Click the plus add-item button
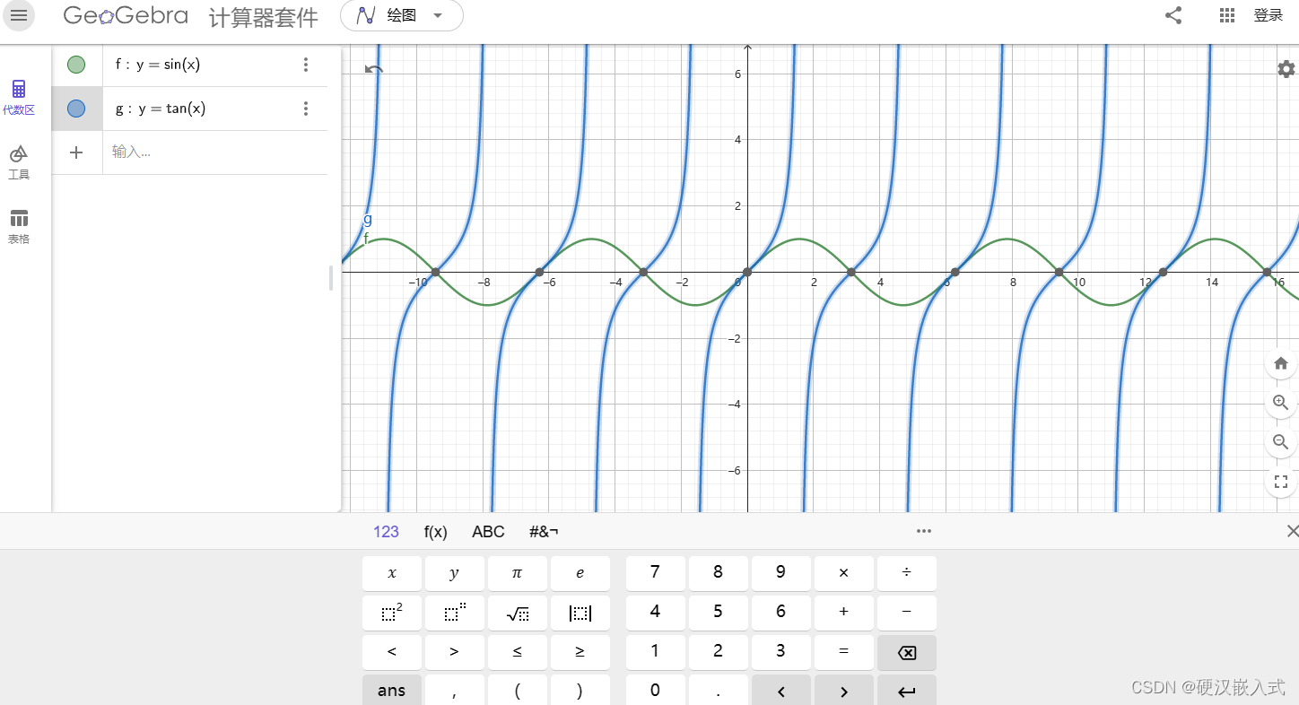Viewport: 1299px width, 705px height. point(76,152)
